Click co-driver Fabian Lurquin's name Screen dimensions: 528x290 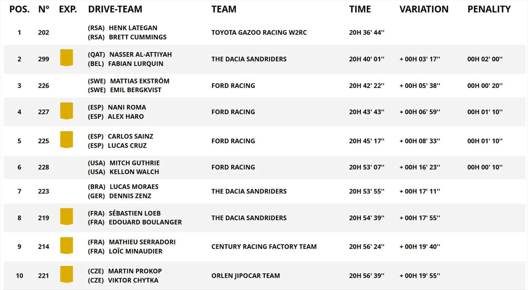click(136, 64)
